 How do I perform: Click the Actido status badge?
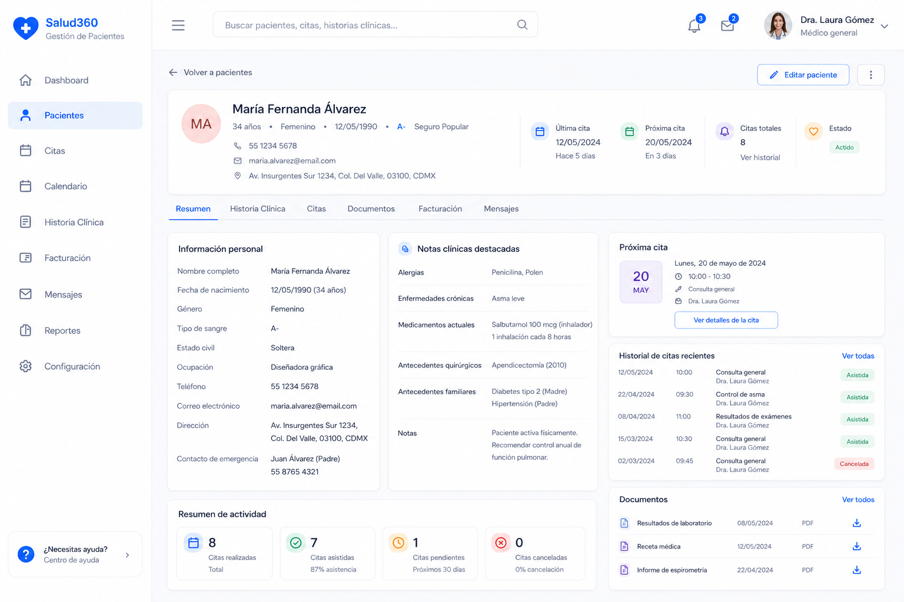[845, 148]
